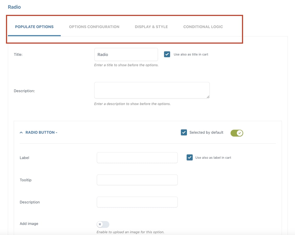Image resolution: width=295 pixels, height=235 pixels.
Task: Collapse the Radio Button section chevron
Action: tap(21, 132)
